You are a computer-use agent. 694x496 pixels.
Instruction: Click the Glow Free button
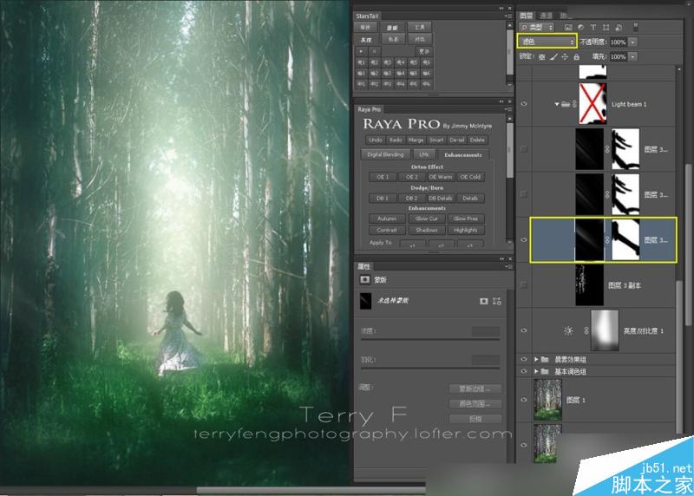pyautogui.click(x=466, y=219)
